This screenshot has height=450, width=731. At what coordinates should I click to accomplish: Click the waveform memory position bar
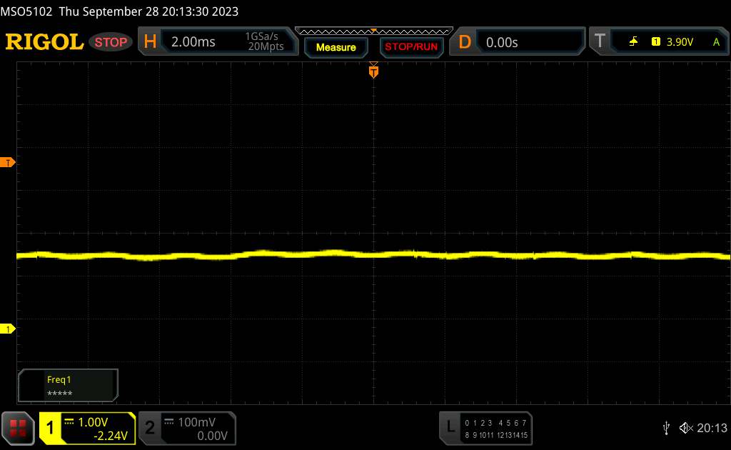(373, 31)
